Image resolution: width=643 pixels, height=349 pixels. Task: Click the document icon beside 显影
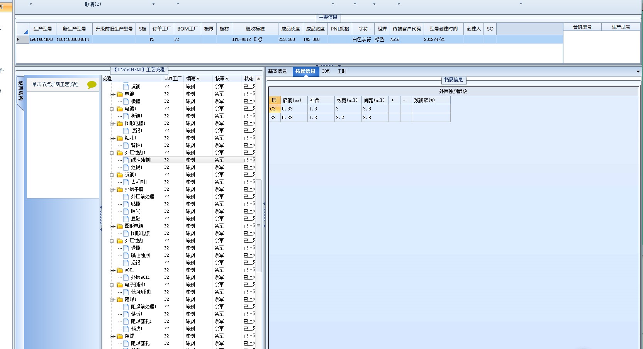(126, 219)
